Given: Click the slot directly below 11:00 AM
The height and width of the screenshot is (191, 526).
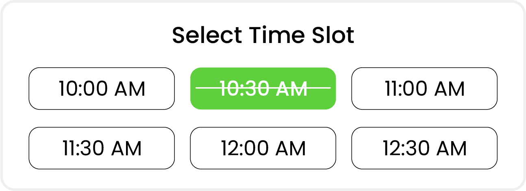Looking at the screenshot, I should [424, 148].
